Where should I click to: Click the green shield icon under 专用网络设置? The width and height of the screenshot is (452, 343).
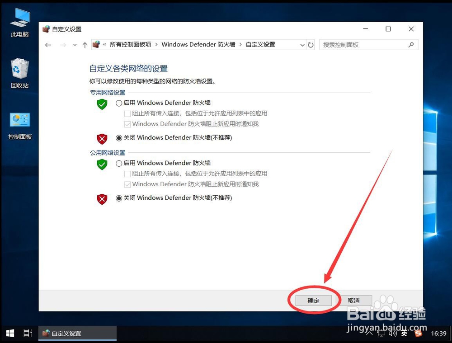coord(102,104)
